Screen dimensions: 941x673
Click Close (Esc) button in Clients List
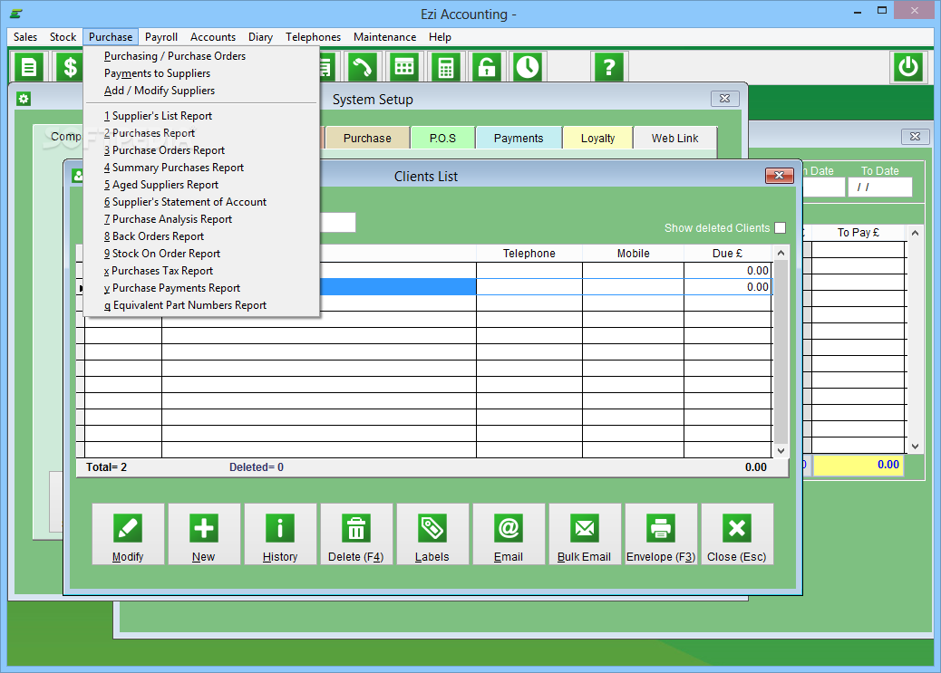pos(738,534)
